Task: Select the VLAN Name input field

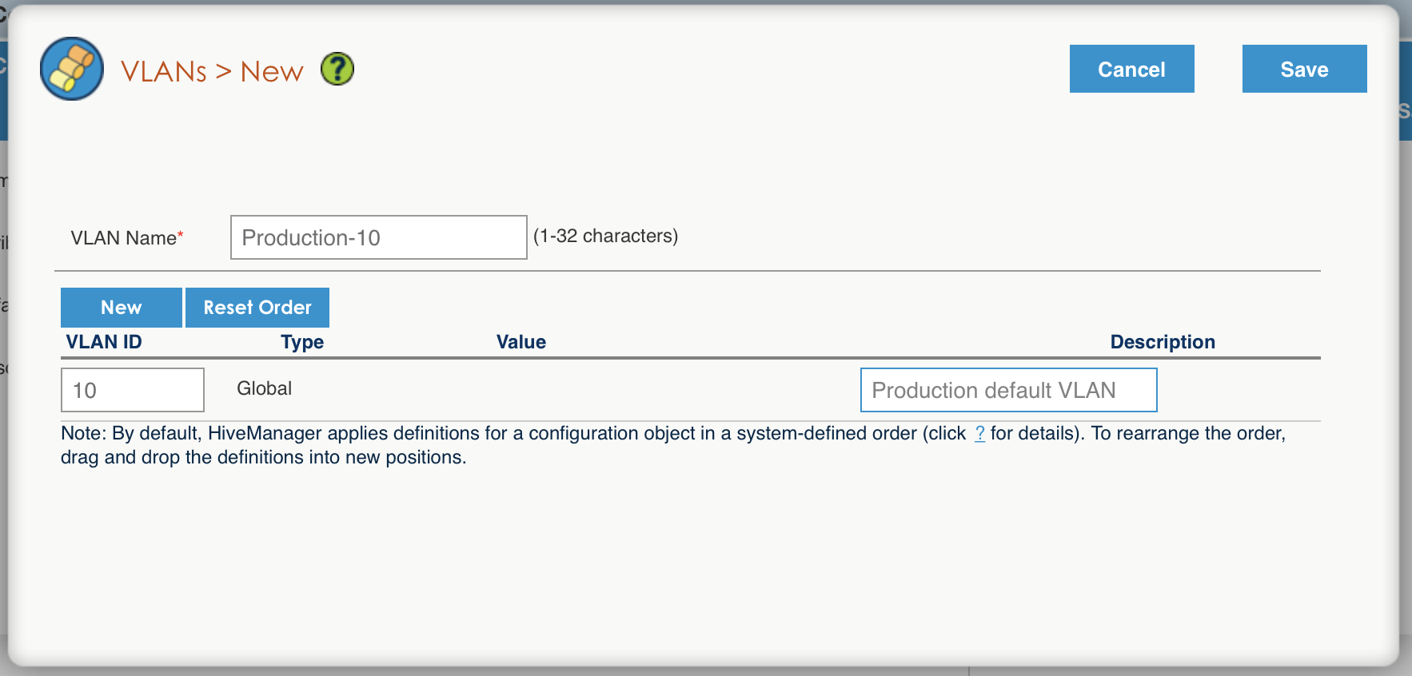Action: pyautogui.click(x=378, y=237)
